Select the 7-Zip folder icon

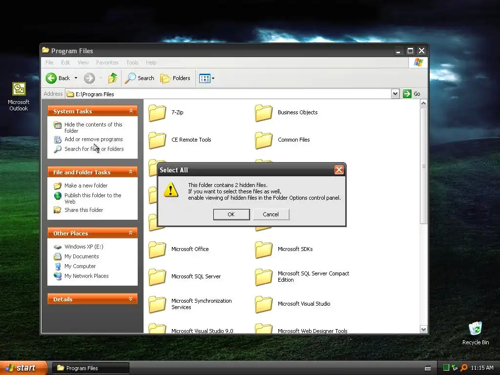(157, 113)
